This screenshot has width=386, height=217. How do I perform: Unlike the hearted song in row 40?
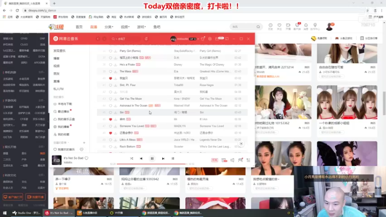click(110, 78)
